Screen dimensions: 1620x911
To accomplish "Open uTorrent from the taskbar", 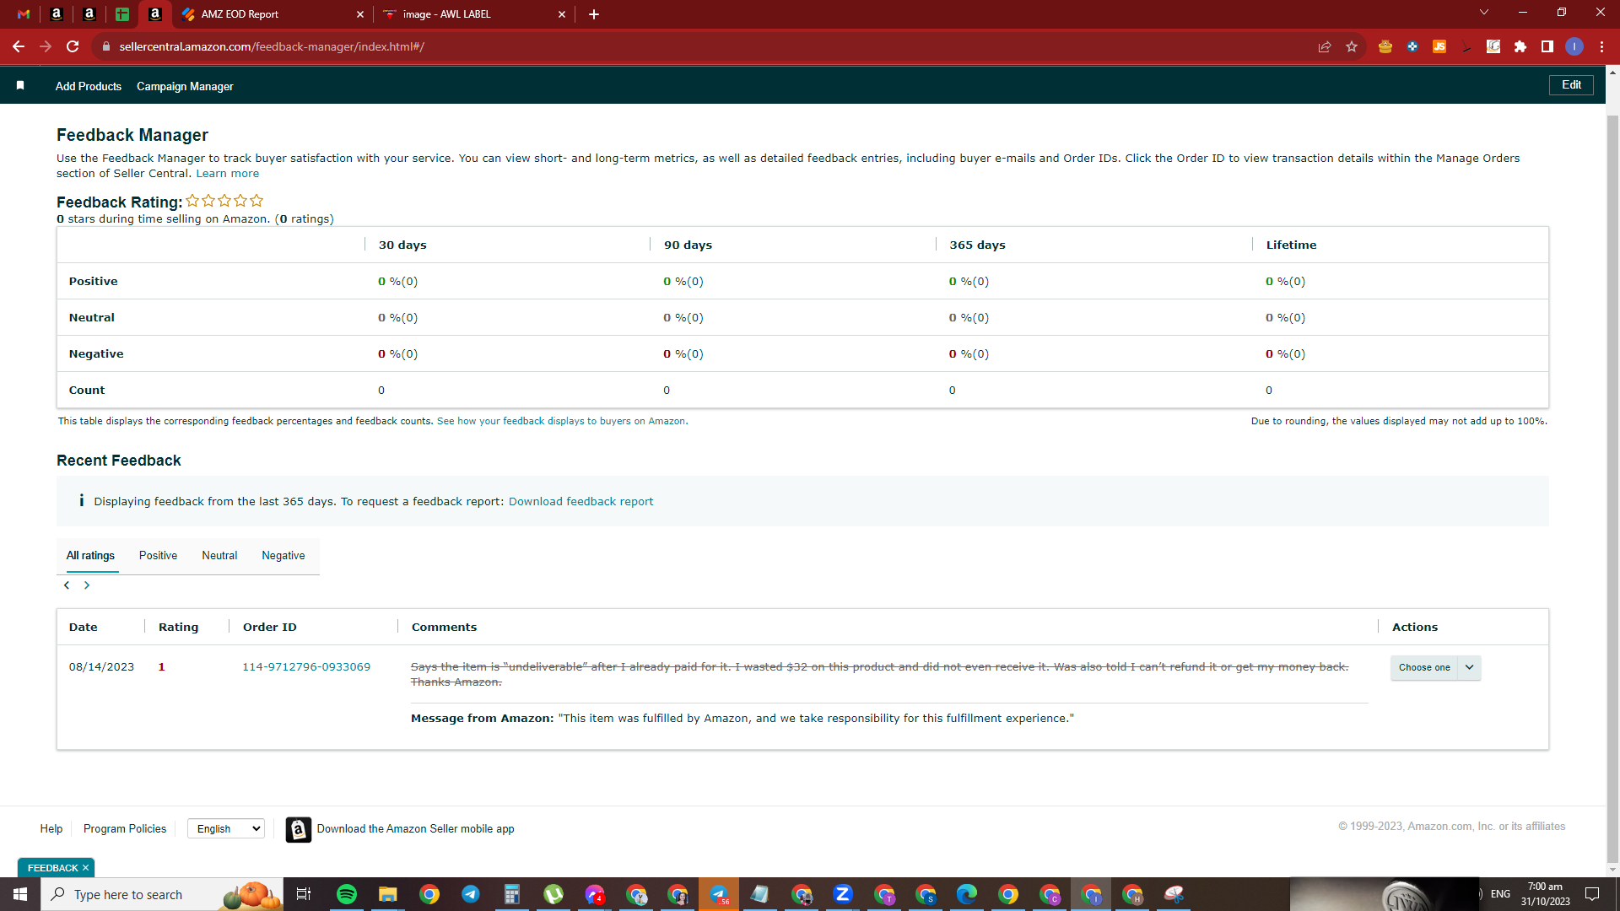I will [553, 894].
